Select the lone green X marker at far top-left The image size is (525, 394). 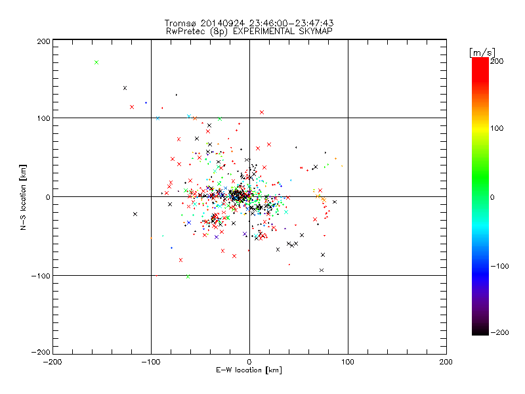click(96, 62)
